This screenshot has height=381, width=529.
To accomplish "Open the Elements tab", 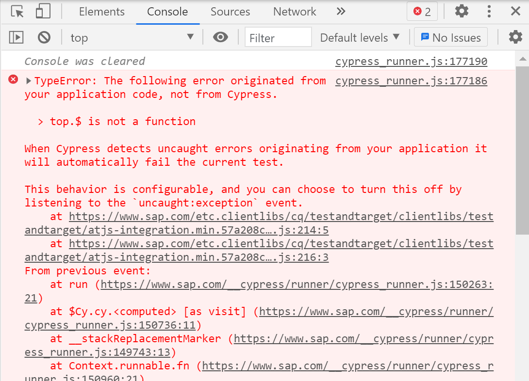I will pos(101,12).
